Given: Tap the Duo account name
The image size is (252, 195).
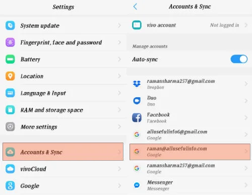Looking at the screenshot, I should pos(152,98).
